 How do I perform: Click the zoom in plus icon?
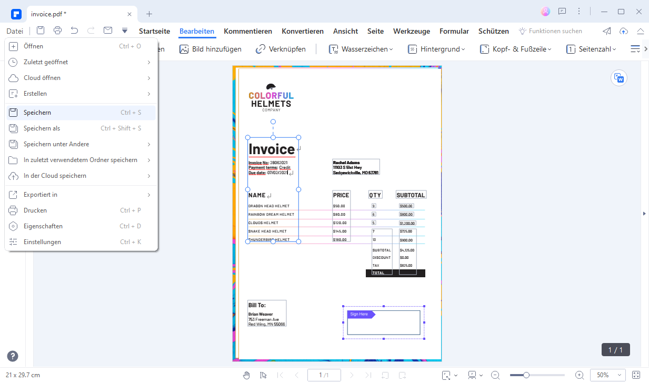pos(580,375)
